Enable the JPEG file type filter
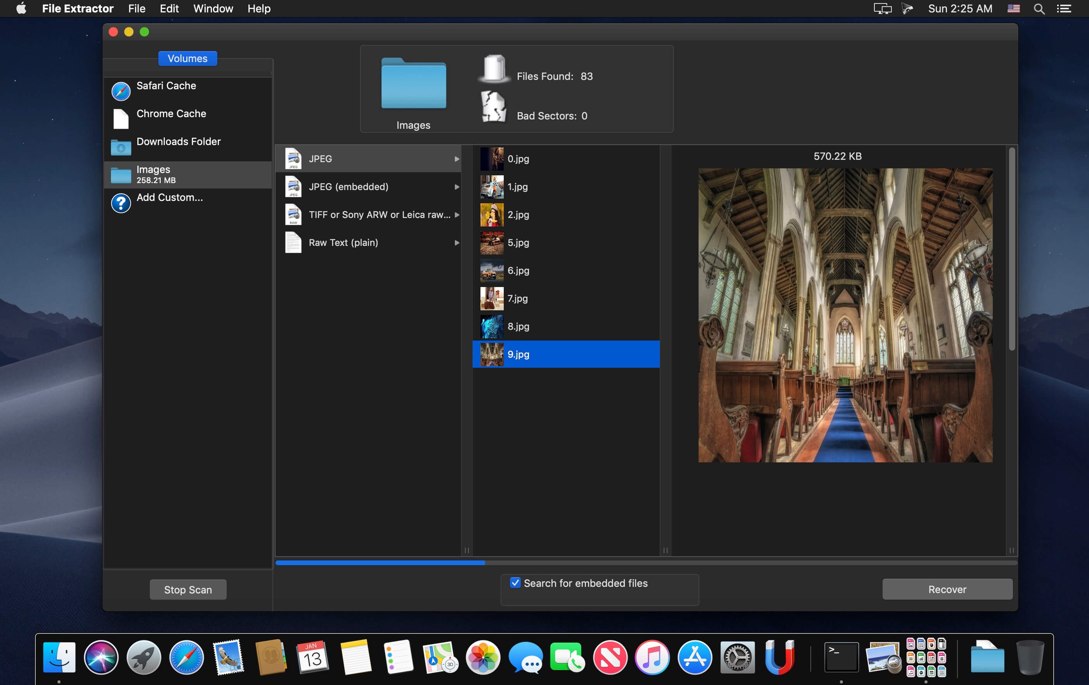The image size is (1089, 685). tap(372, 159)
